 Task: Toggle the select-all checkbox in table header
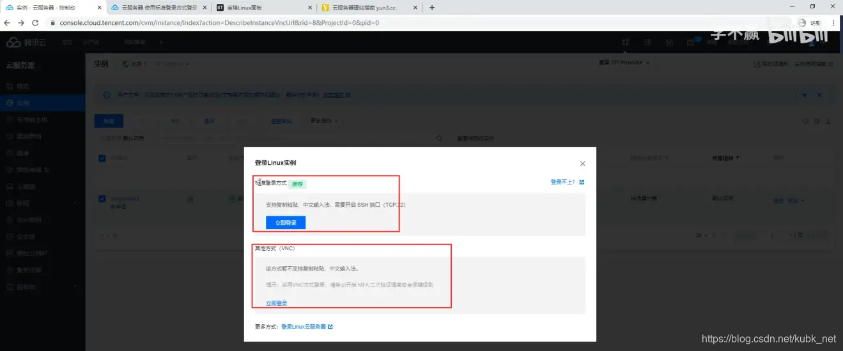point(102,158)
